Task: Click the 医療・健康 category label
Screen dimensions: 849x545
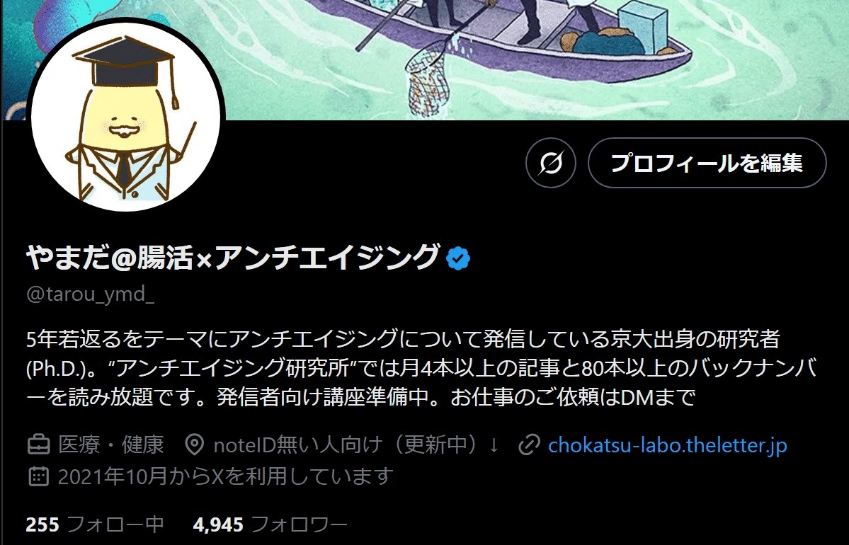Action: coord(111,445)
